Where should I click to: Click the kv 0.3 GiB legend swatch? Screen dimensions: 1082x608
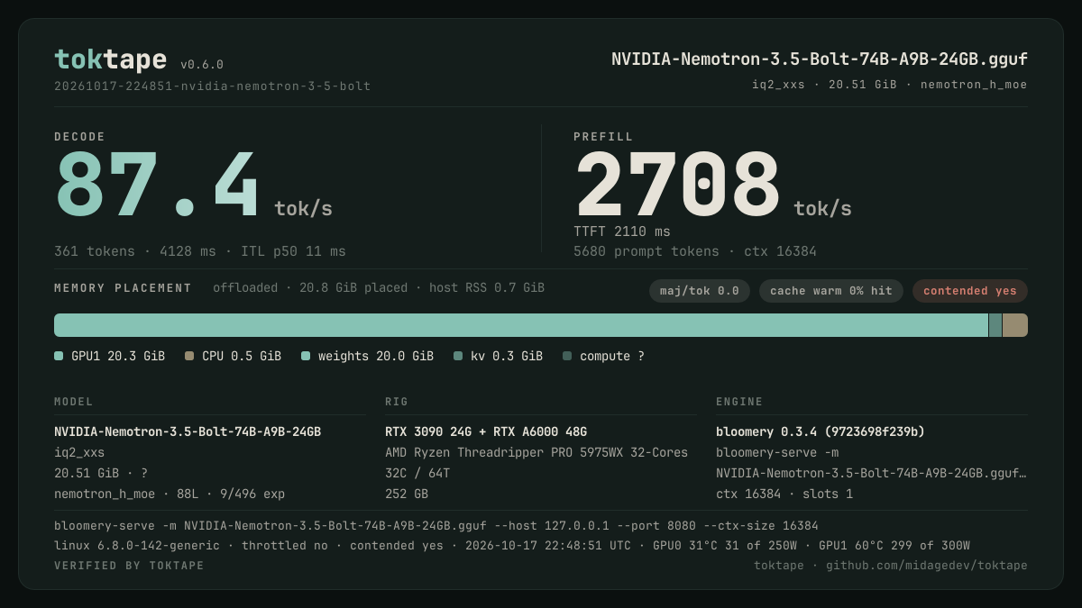[458, 356]
